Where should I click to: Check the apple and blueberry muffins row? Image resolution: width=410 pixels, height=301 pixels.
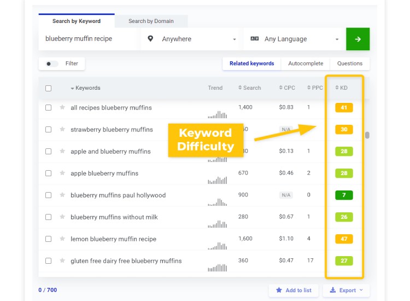pos(48,151)
